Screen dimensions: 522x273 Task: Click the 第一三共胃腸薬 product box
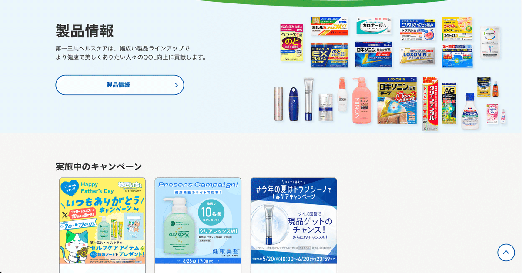(x=457, y=56)
